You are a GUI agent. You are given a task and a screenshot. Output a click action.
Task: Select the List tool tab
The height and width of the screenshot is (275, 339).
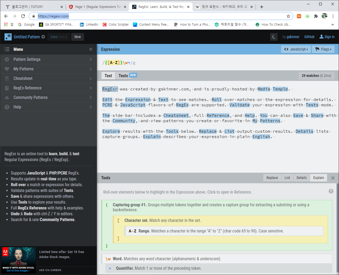287,178
